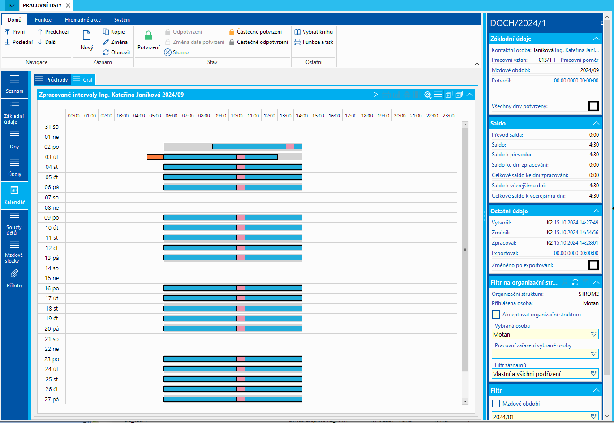The width and height of the screenshot is (614, 423).
Task: Toggle the Změněno po exportování checkbox
Action: (593, 265)
